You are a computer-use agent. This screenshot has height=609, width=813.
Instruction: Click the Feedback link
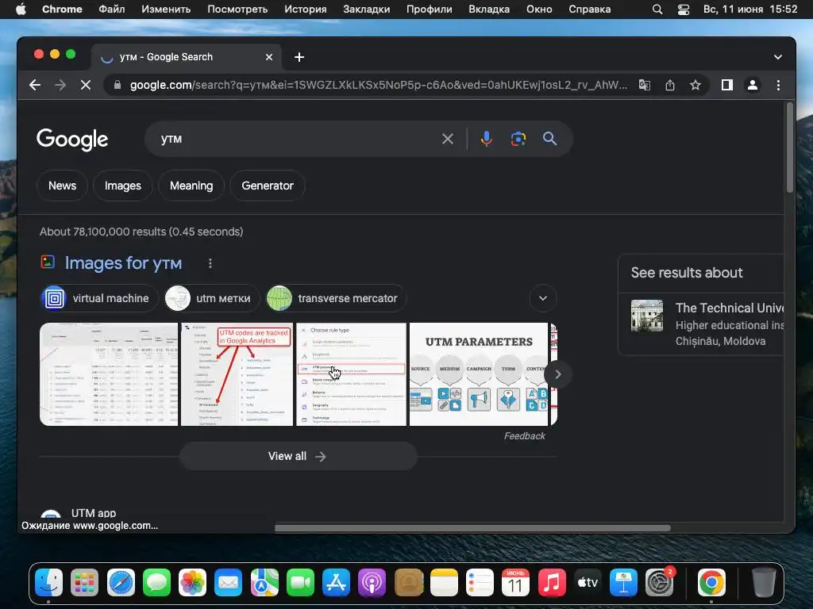click(x=524, y=436)
